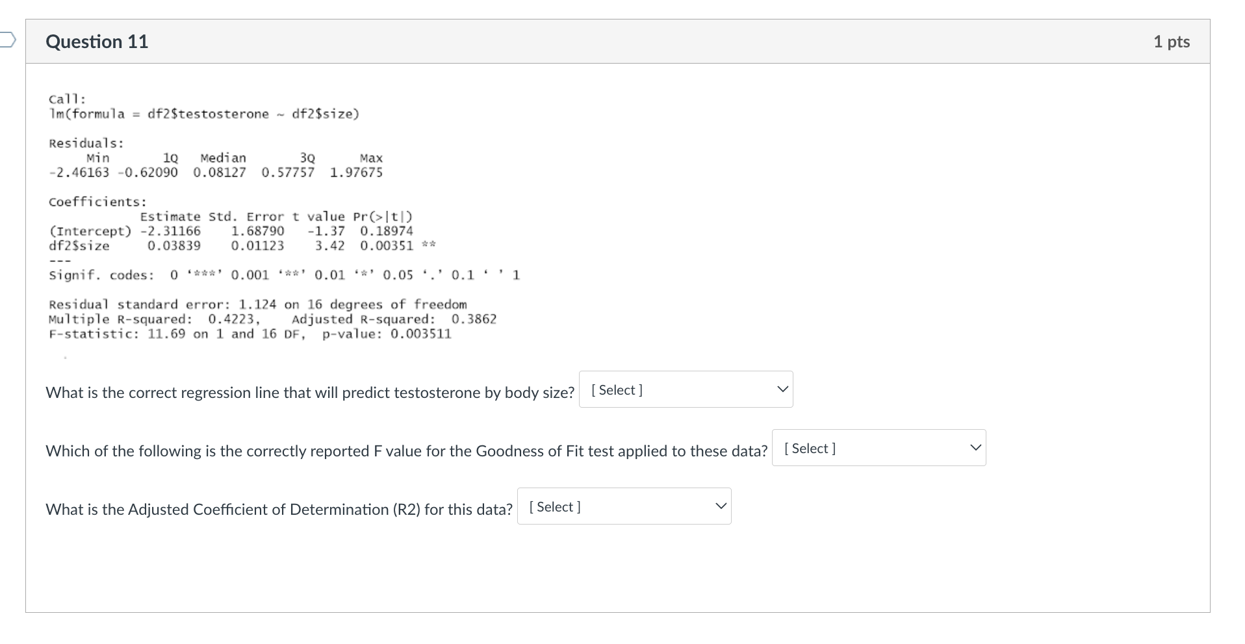Click the F-statistic output line
This screenshot has height=644, width=1245.
(x=250, y=333)
